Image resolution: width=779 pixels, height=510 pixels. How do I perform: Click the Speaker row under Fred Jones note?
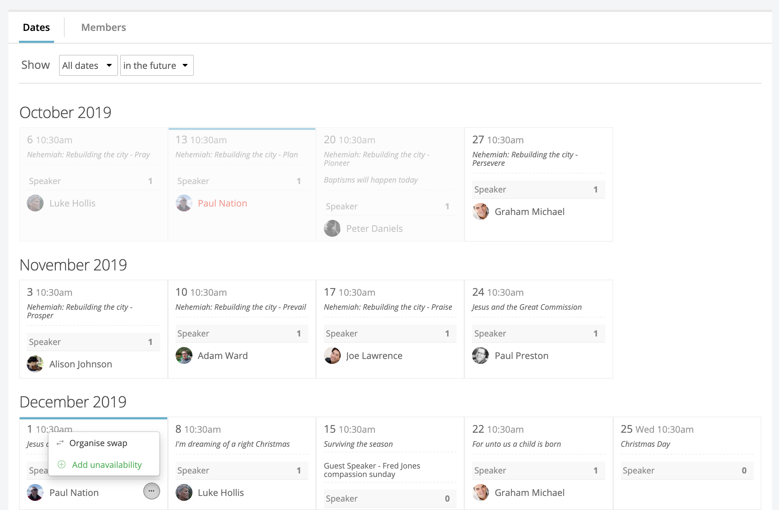click(389, 498)
